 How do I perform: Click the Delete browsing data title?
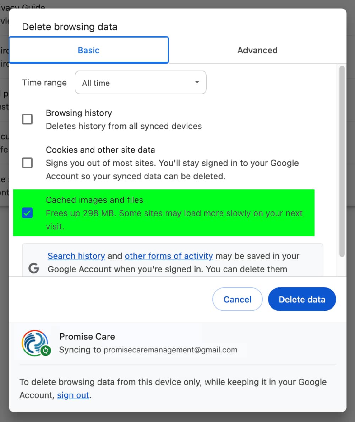[70, 27]
